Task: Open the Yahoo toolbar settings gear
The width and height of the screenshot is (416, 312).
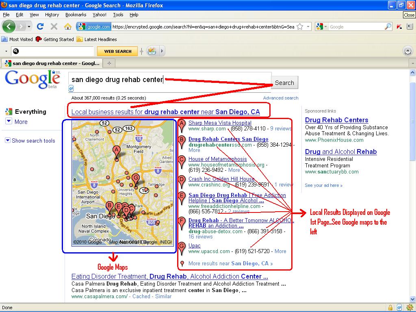Action: click(408, 51)
